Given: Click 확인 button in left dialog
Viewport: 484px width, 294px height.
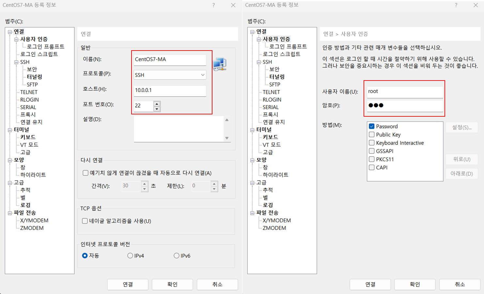Looking at the screenshot, I should [172, 284].
